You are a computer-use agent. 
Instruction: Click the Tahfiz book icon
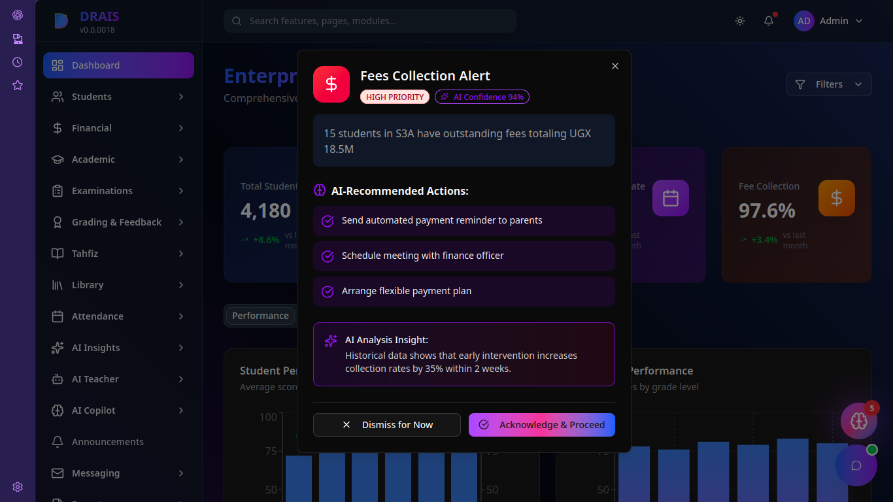click(58, 254)
